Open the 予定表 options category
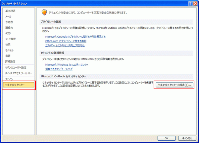Image resolution: width=199 pixels, height=143 pixels. [9, 22]
